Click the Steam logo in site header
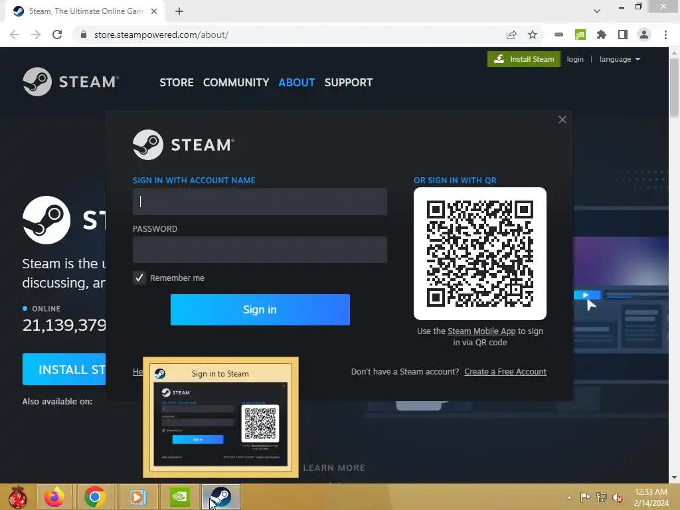 click(70, 82)
